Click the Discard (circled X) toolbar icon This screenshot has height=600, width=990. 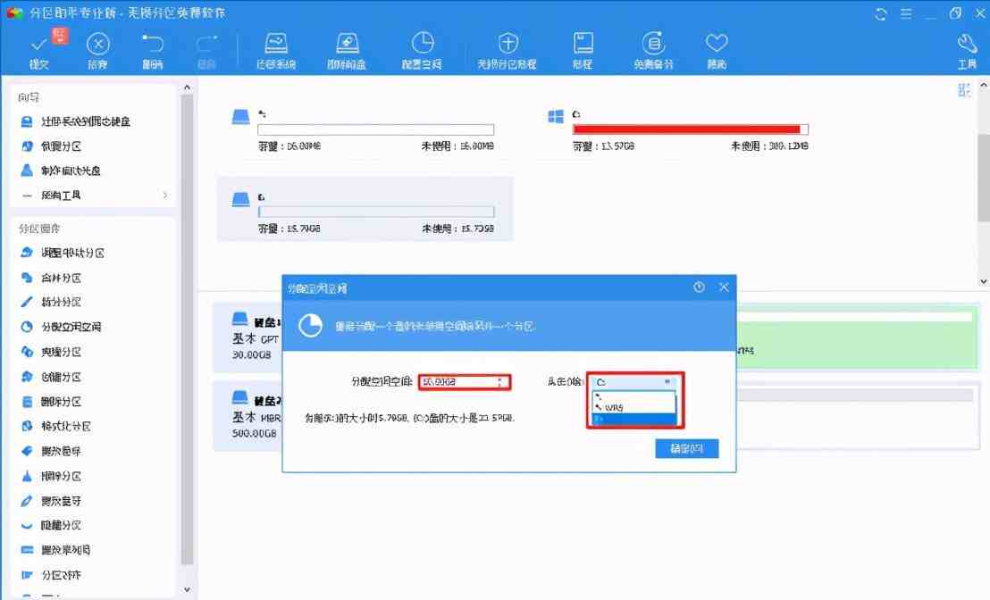[x=97, y=45]
